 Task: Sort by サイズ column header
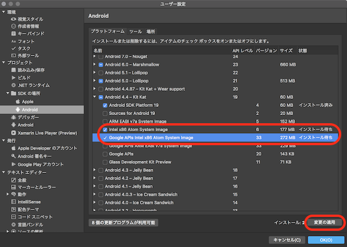pyautogui.click(x=286, y=51)
